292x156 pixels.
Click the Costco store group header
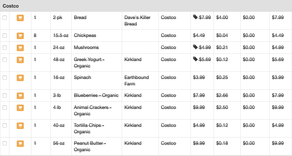146,6
